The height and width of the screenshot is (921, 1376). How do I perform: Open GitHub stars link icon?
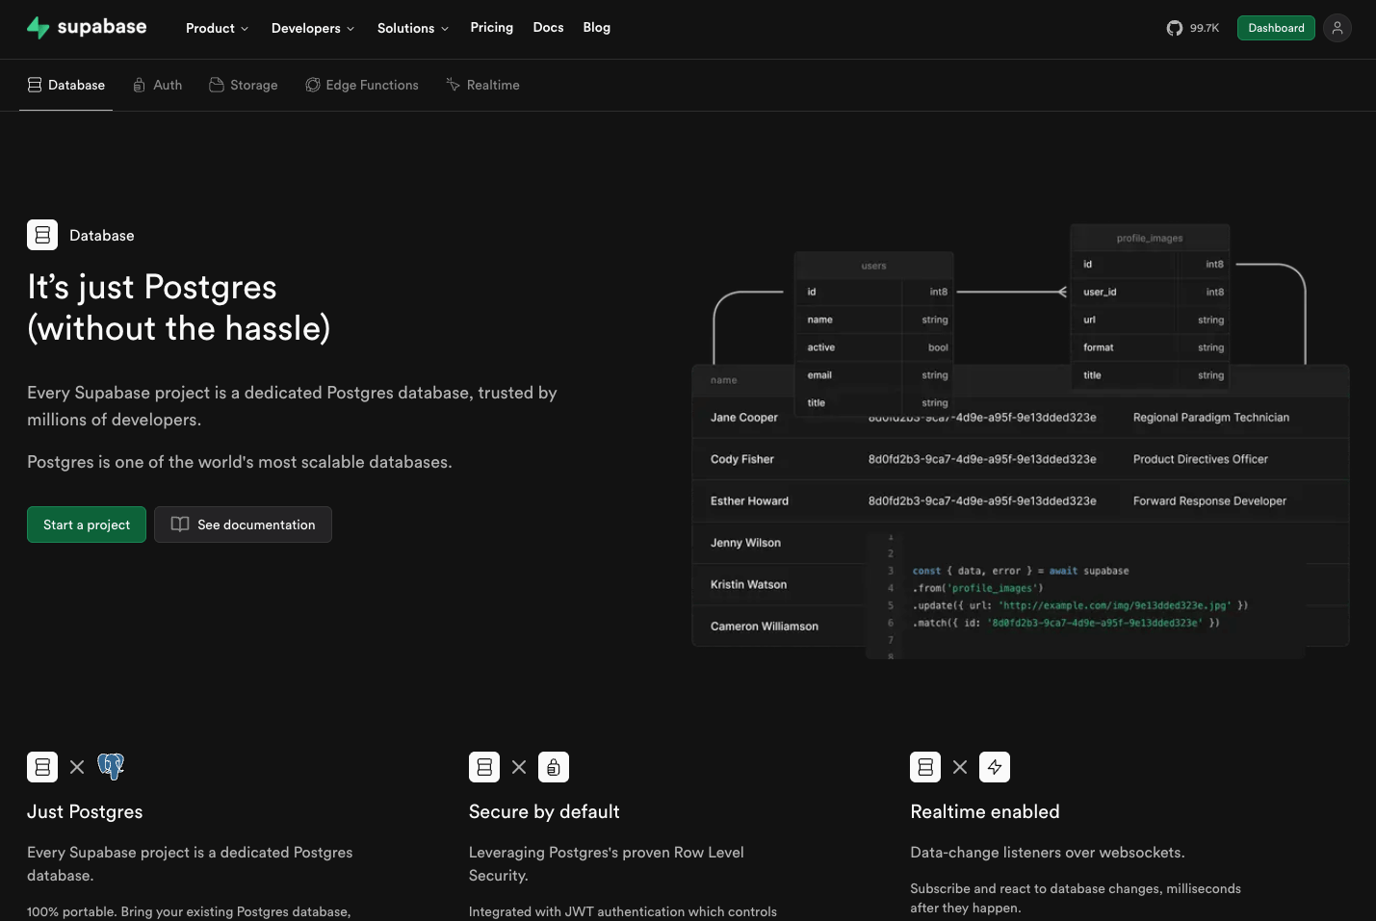pyautogui.click(x=1175, y=28)
